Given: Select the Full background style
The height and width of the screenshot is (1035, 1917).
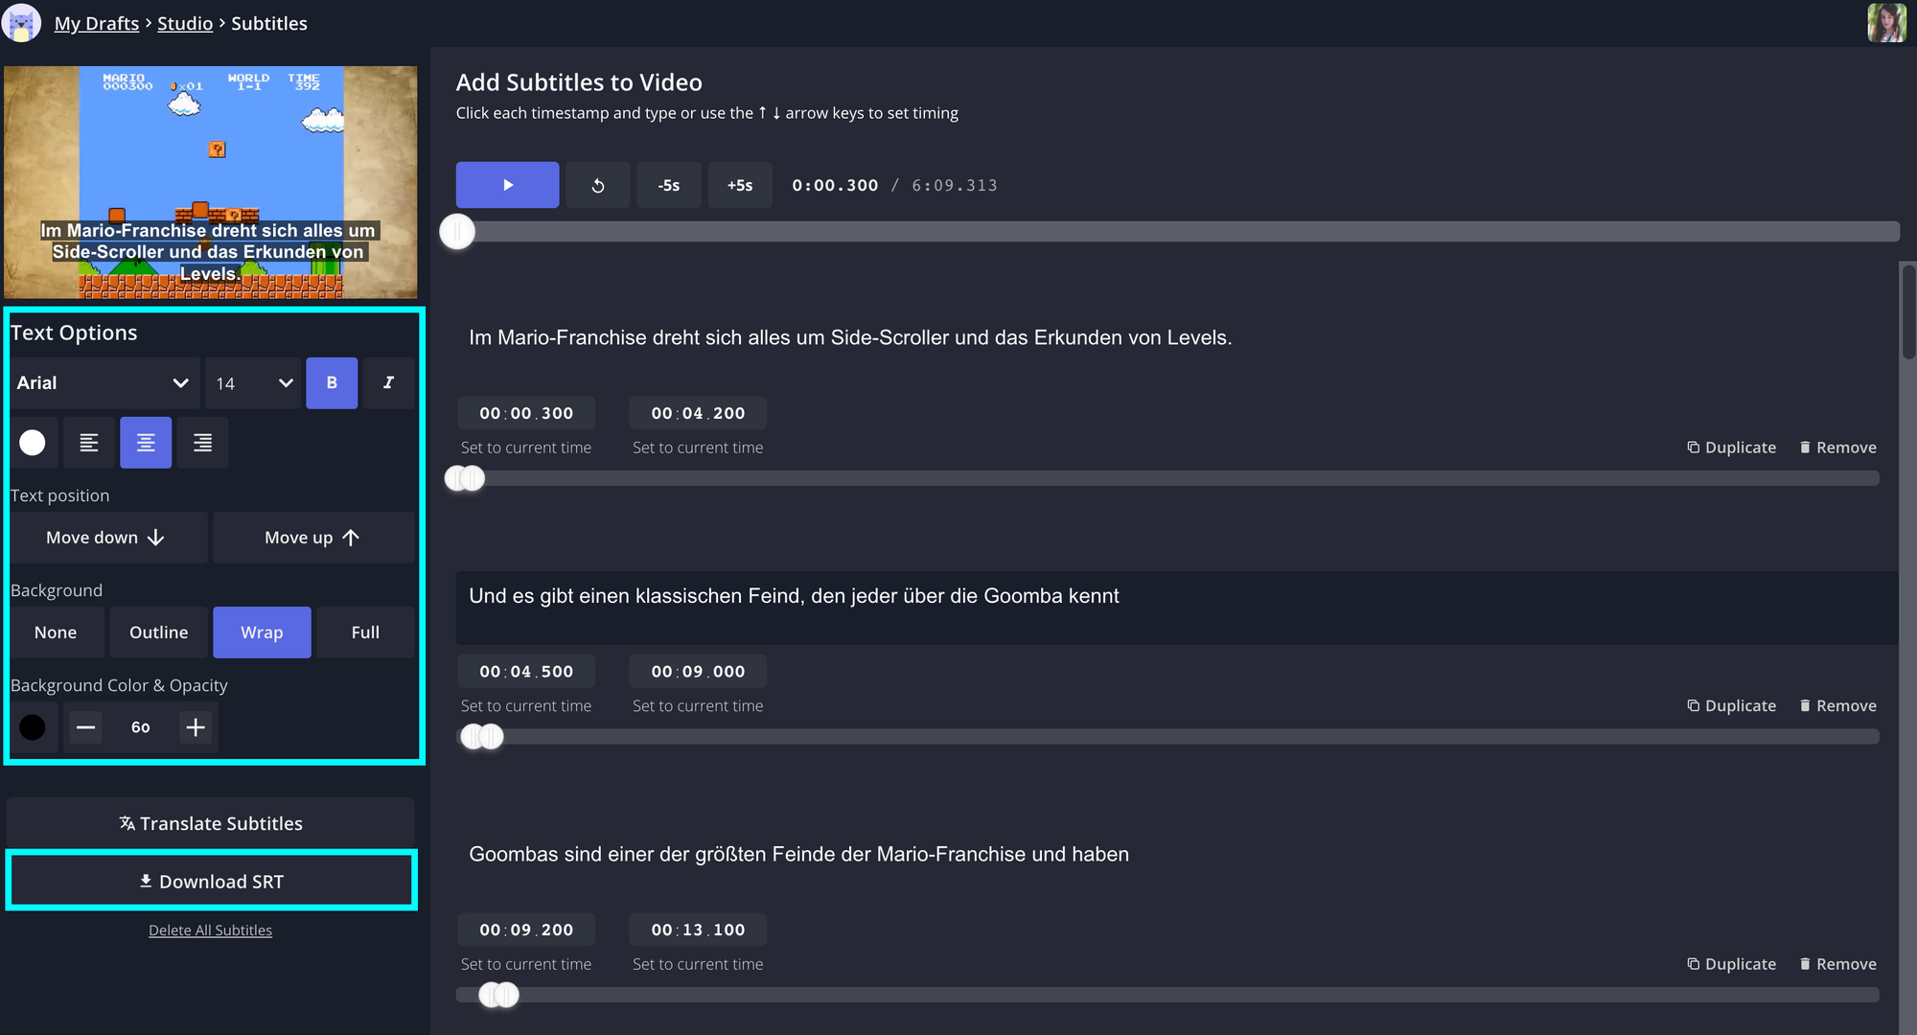Looking at the screenshot, I should coord(365,632).
